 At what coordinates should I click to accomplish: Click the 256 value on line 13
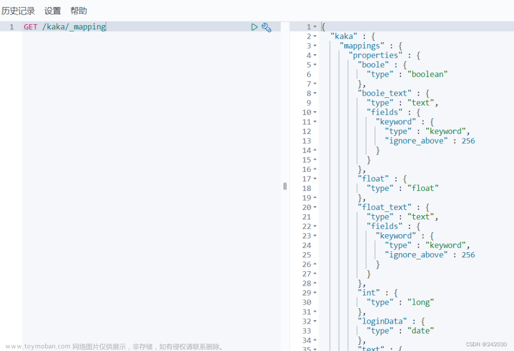pos(468,141)
